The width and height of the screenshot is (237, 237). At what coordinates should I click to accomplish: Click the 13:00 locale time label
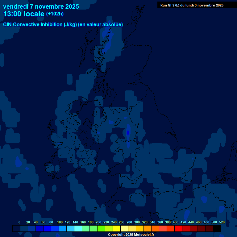click(23, 14)
